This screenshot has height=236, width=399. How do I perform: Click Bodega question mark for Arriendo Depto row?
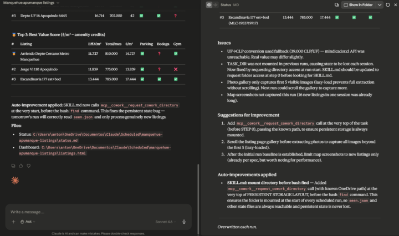[159, 54]
